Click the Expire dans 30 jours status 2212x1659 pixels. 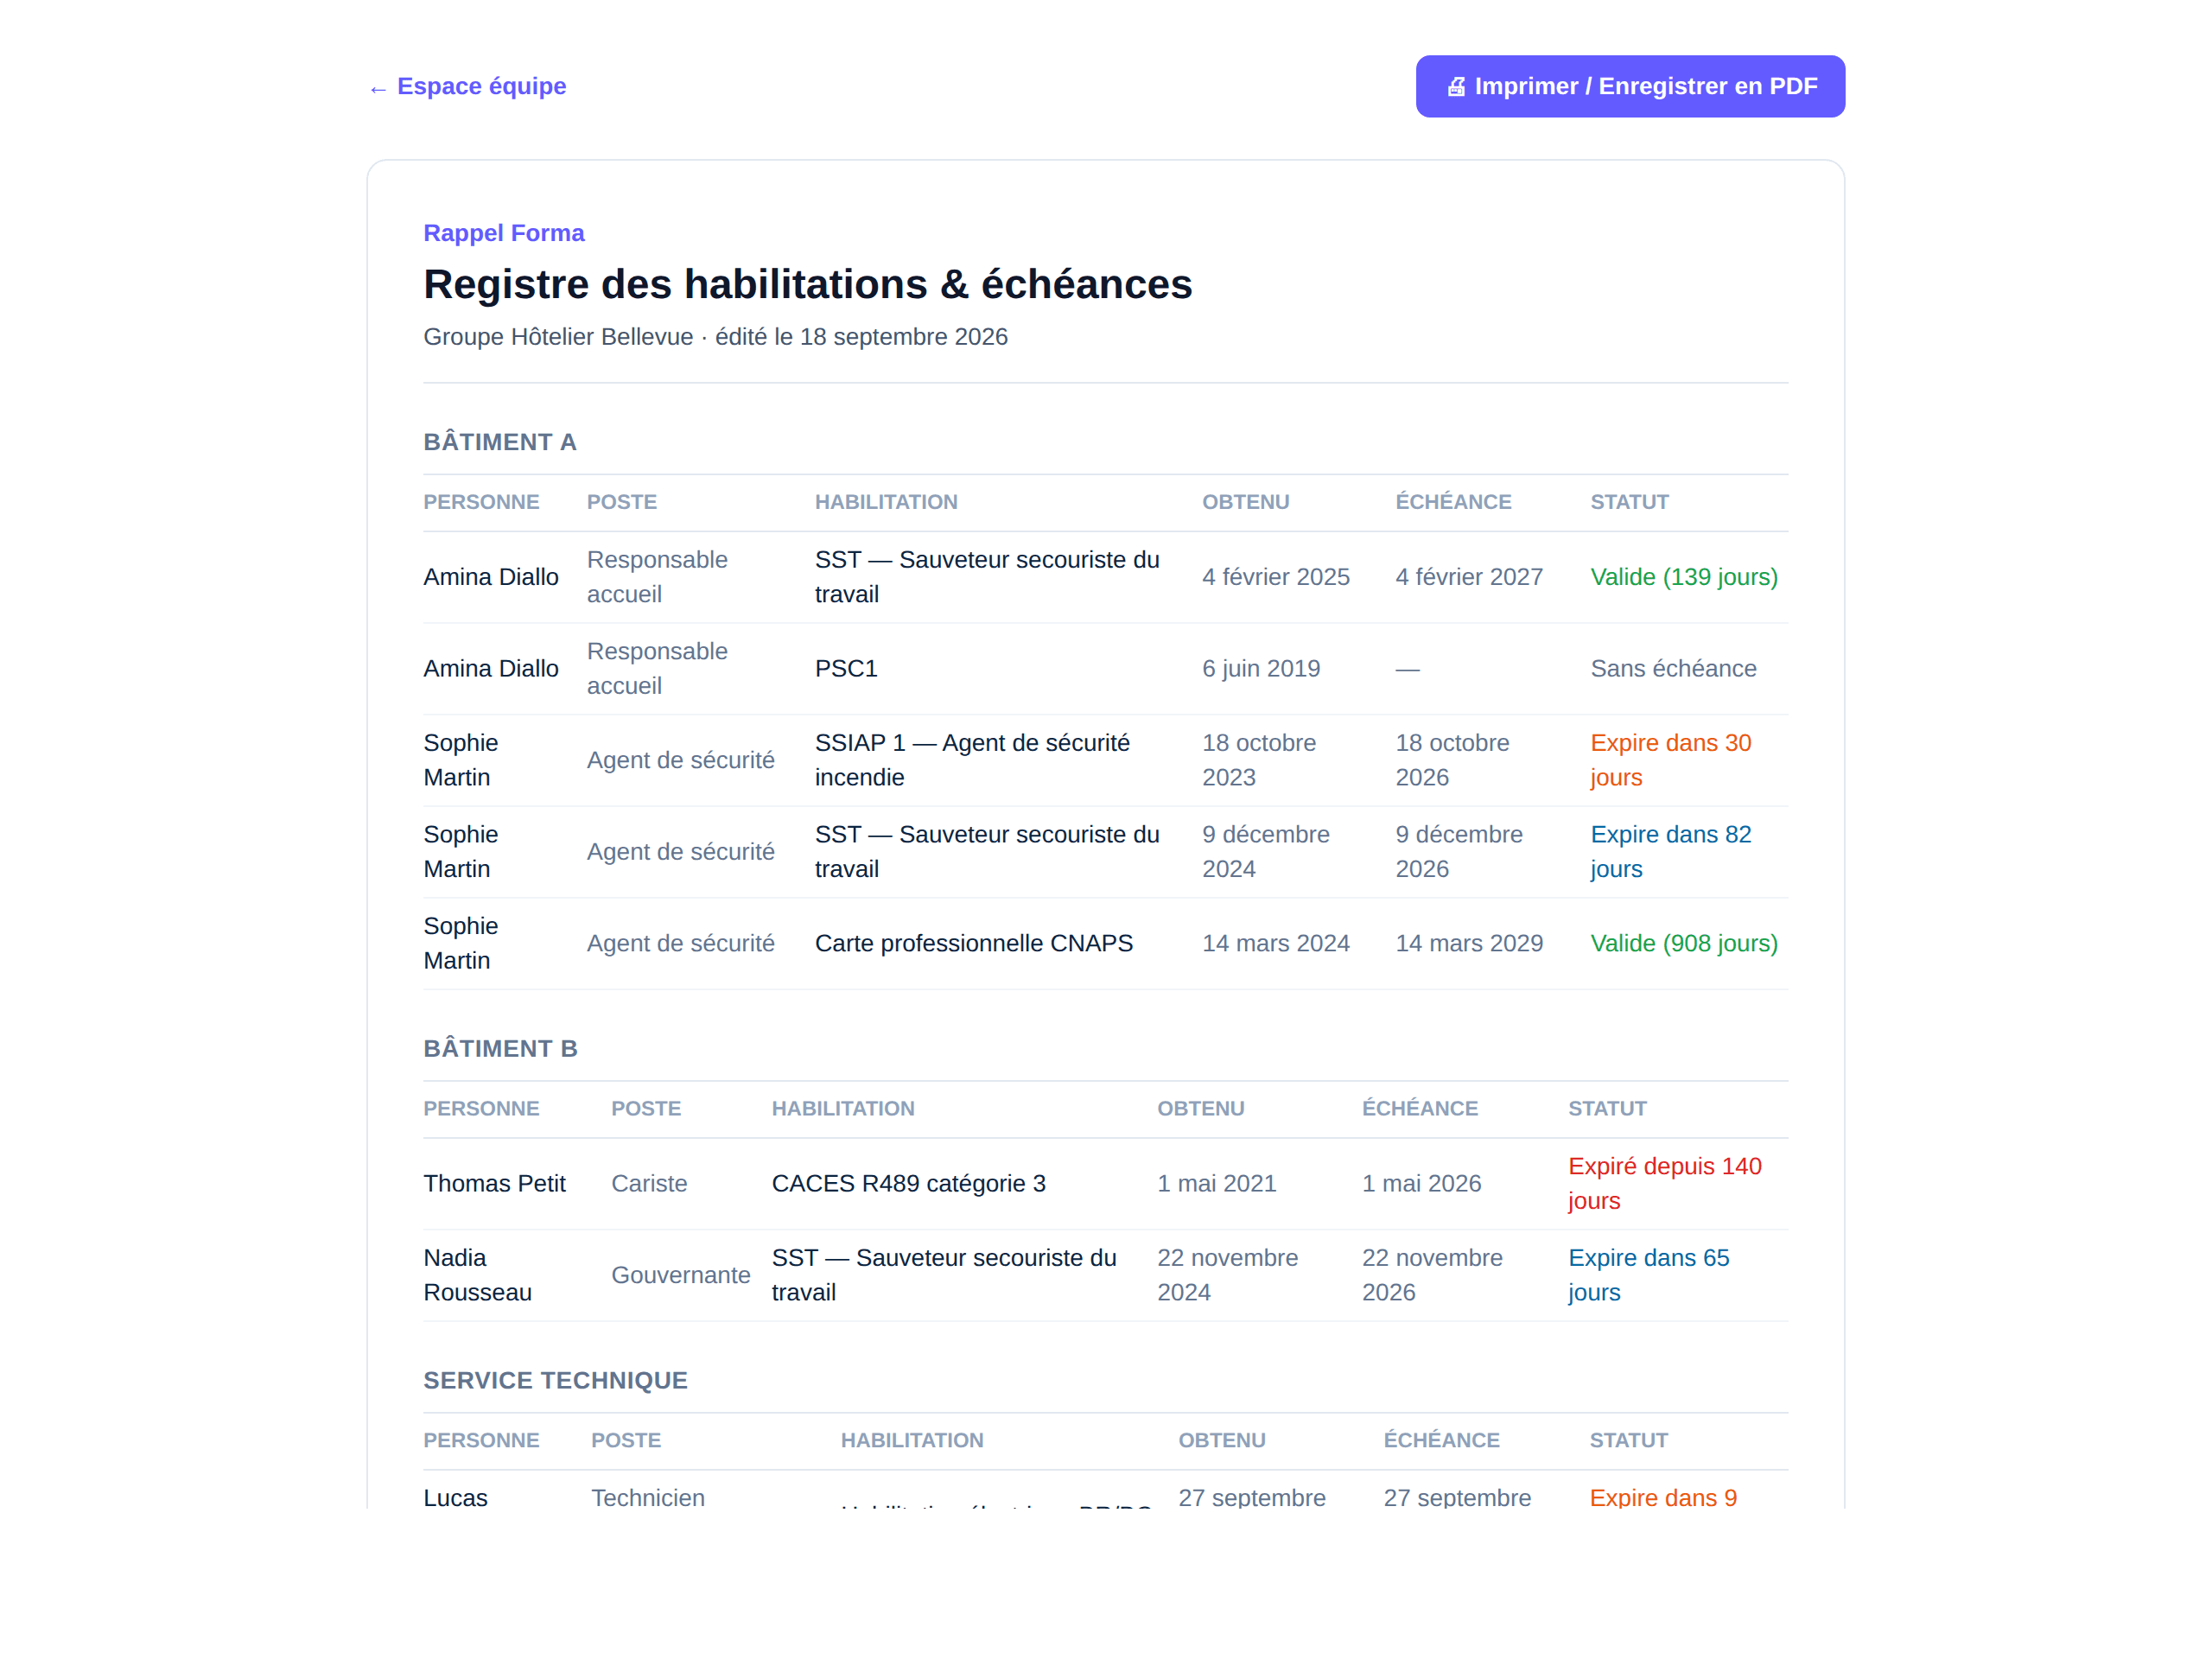pos(1671,760)
